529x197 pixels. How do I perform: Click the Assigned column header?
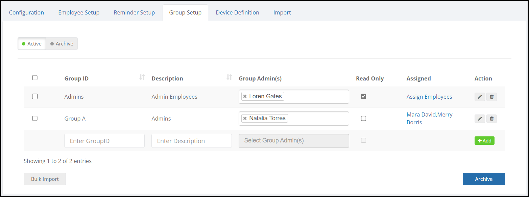(418, 78)
